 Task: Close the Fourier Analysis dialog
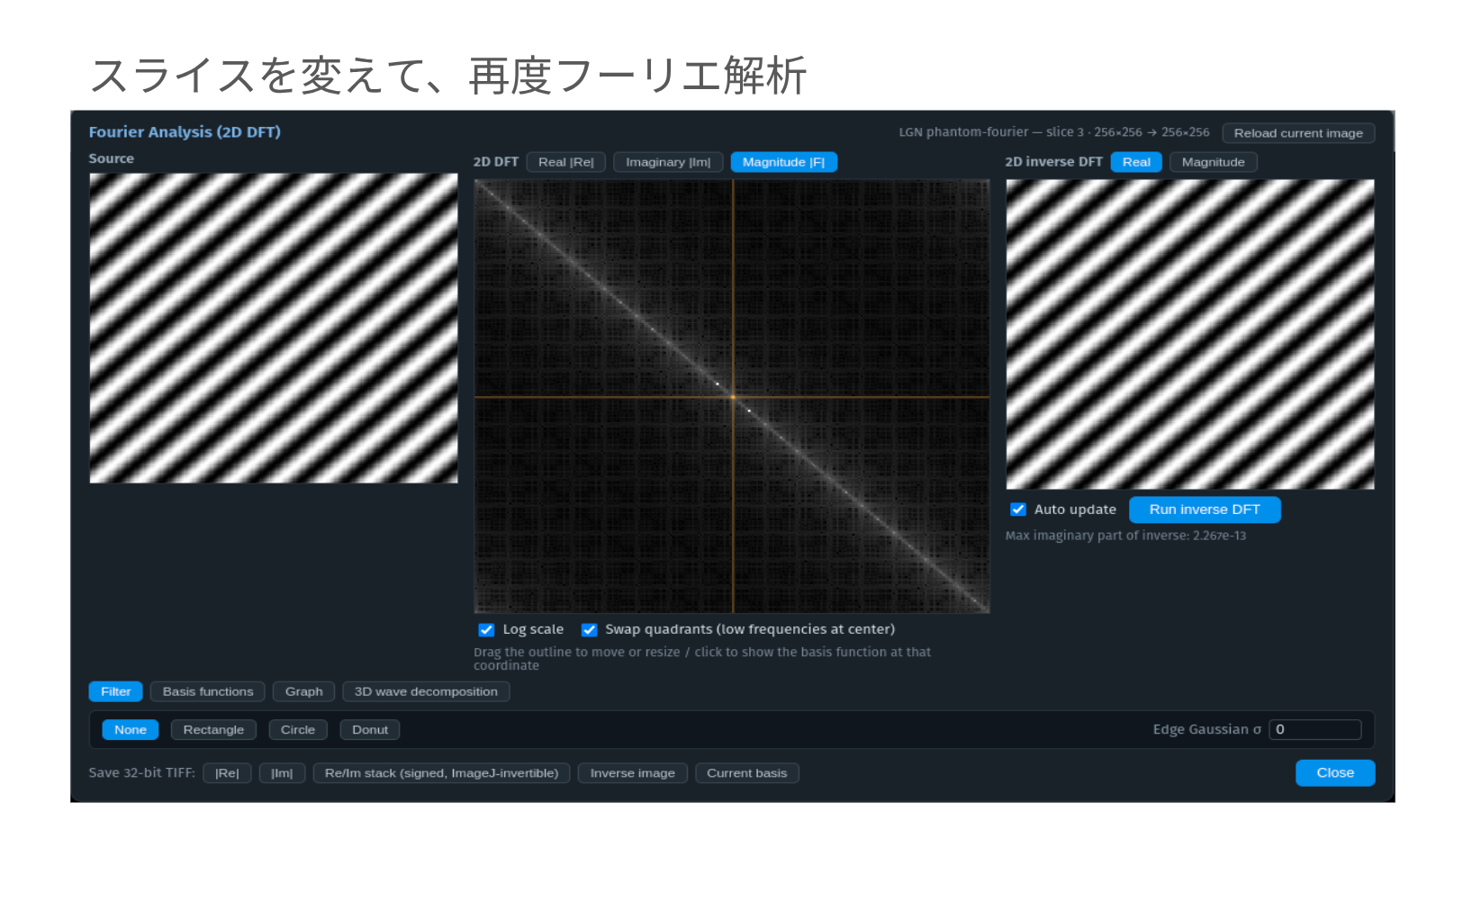1335,773
